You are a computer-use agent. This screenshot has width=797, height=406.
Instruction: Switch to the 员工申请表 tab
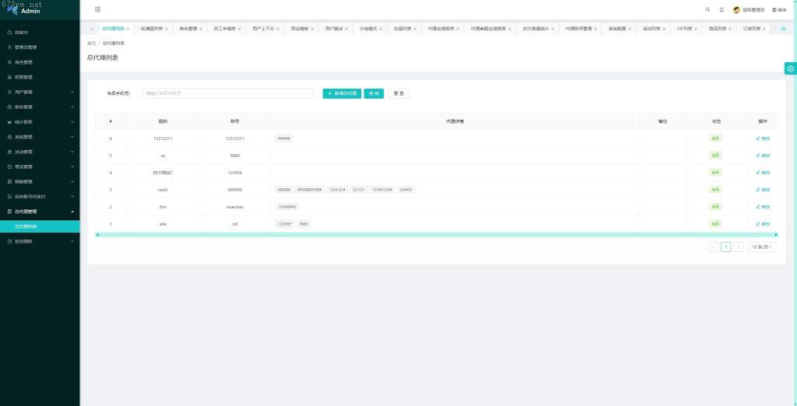[x=224, y=29]
